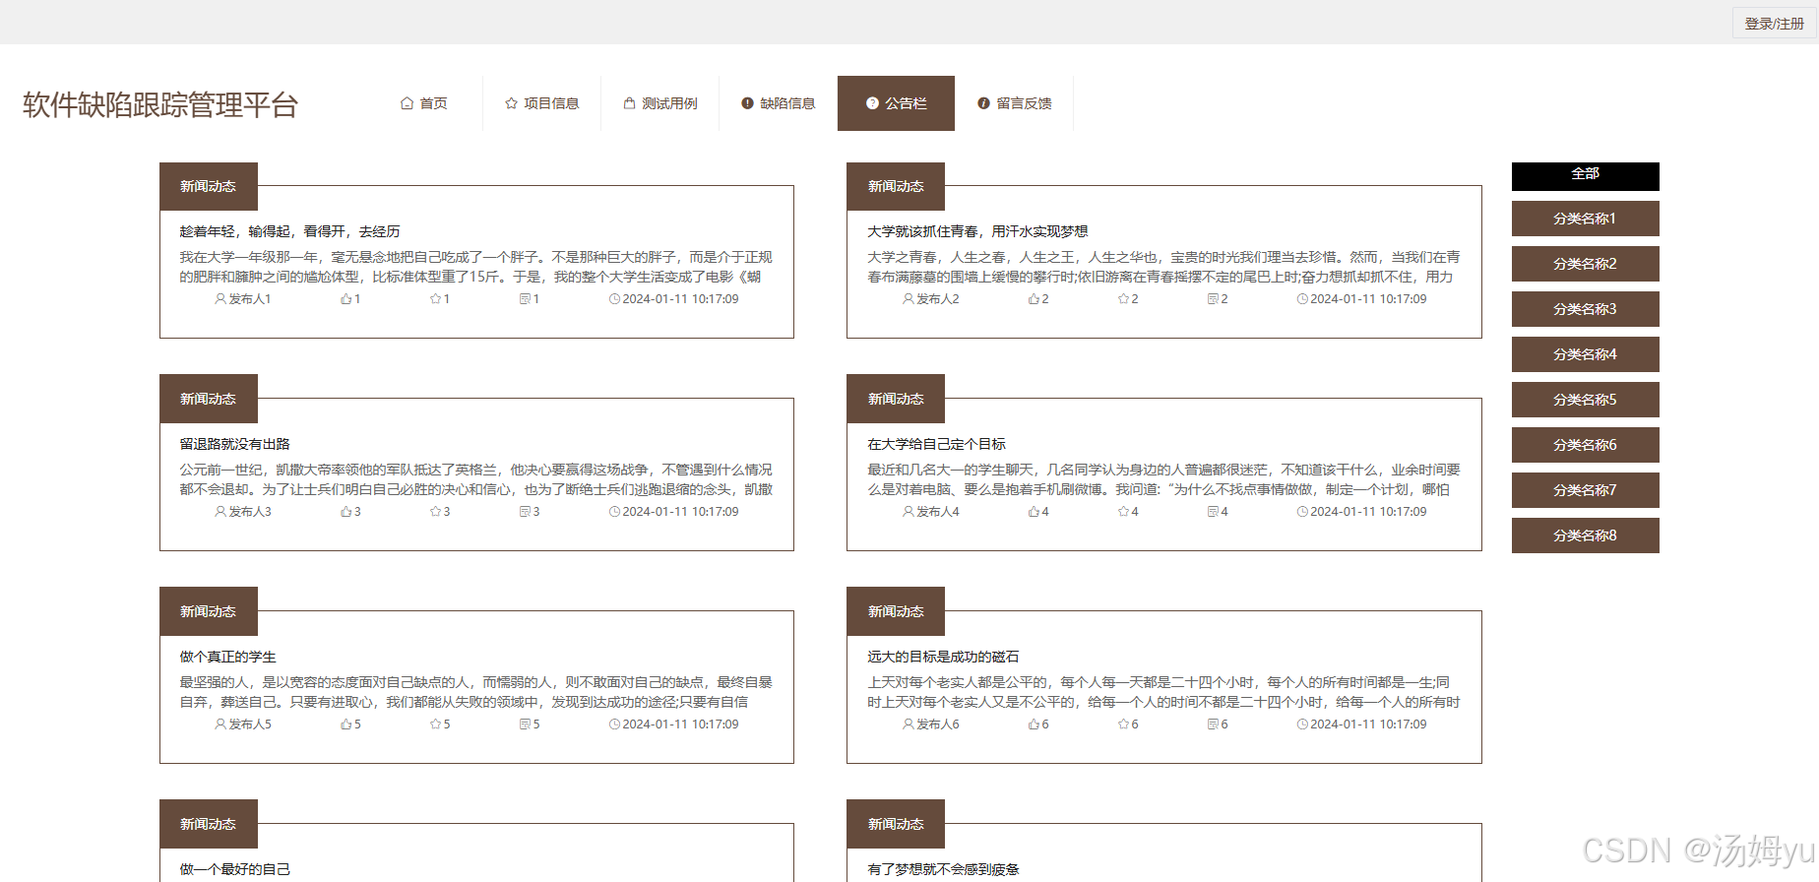Screen dimensions: 1819x882
Task: Open article 做个真正的学生
Action: tap(227, 657)
